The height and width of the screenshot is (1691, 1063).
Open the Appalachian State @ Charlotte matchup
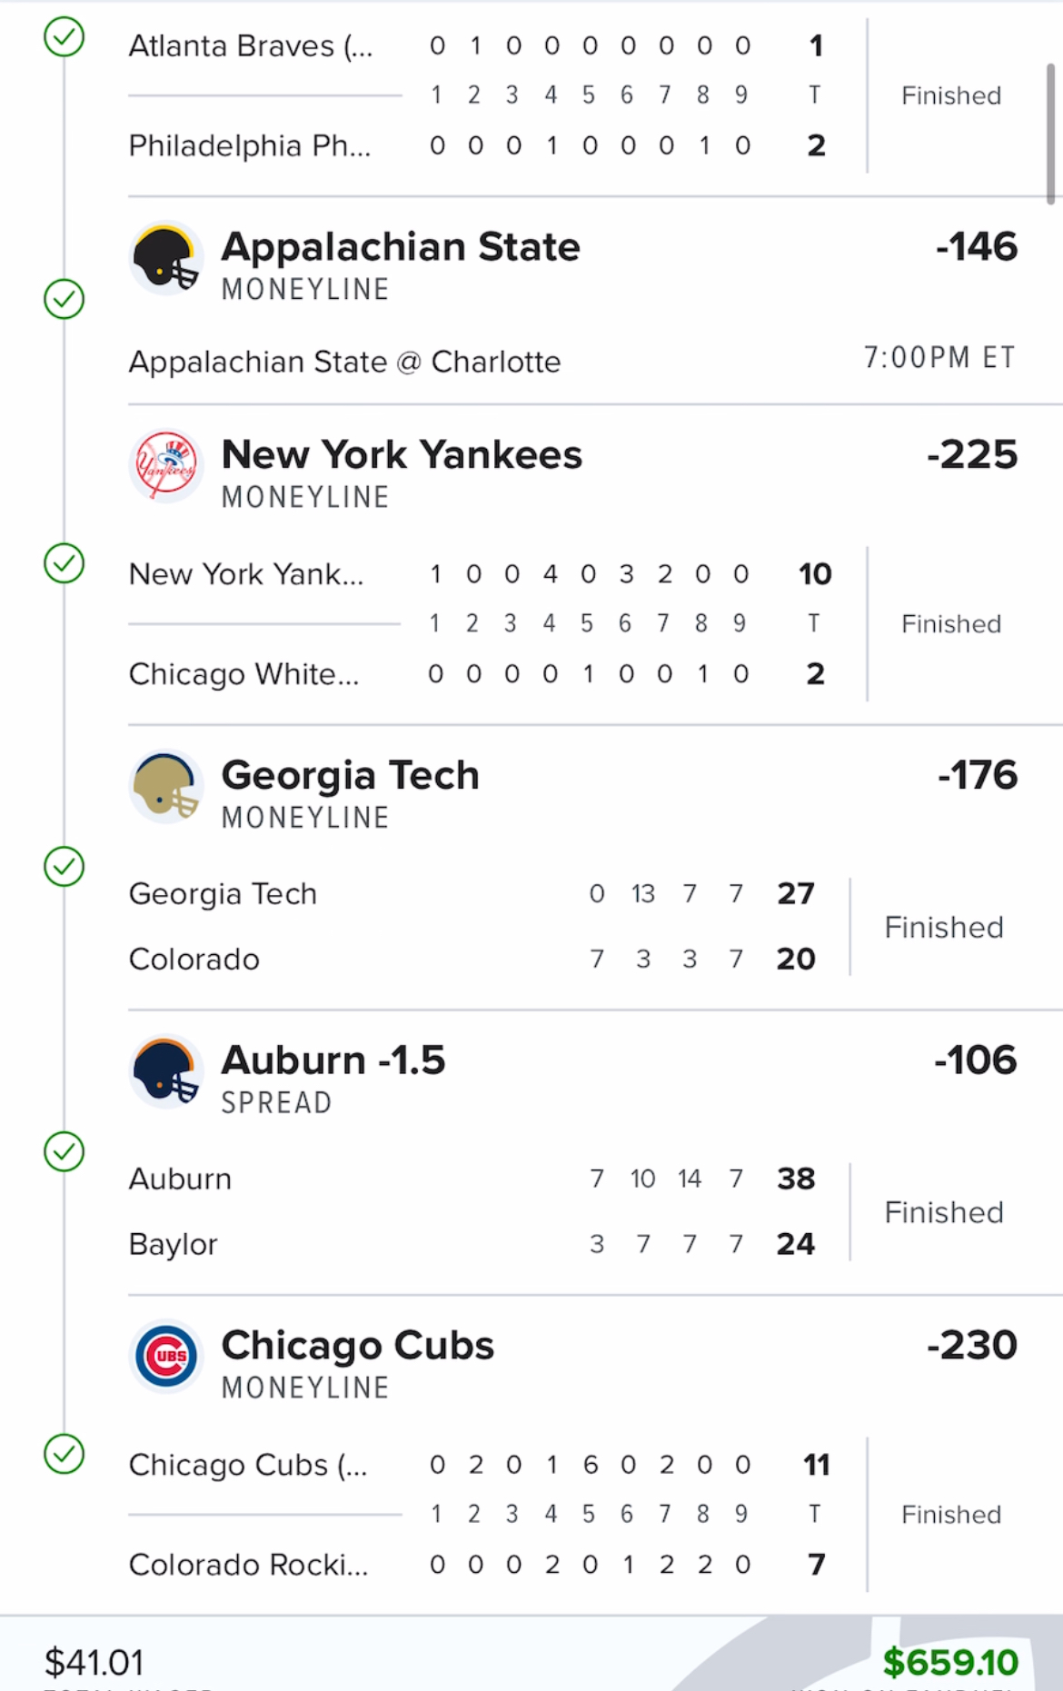[x=344, y=362]
